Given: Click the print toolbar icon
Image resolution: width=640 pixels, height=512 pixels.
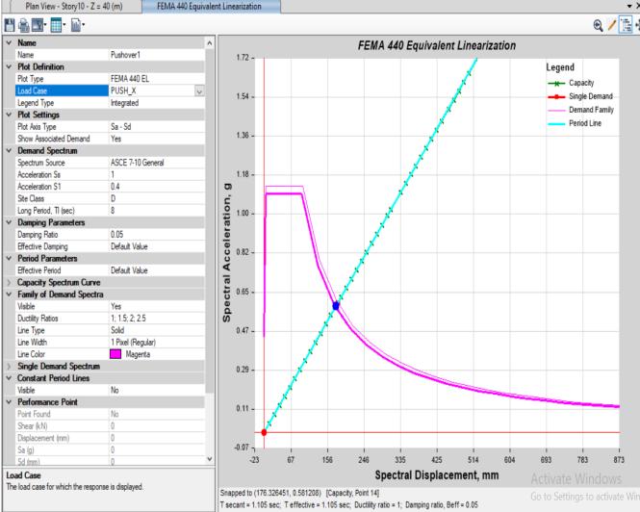Looking at the screenshot, I should point(24,25).
